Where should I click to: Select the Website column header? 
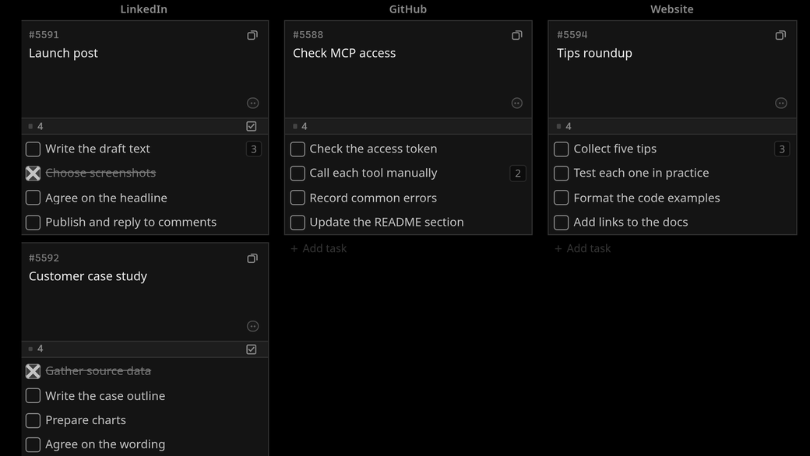coord(671,9)
